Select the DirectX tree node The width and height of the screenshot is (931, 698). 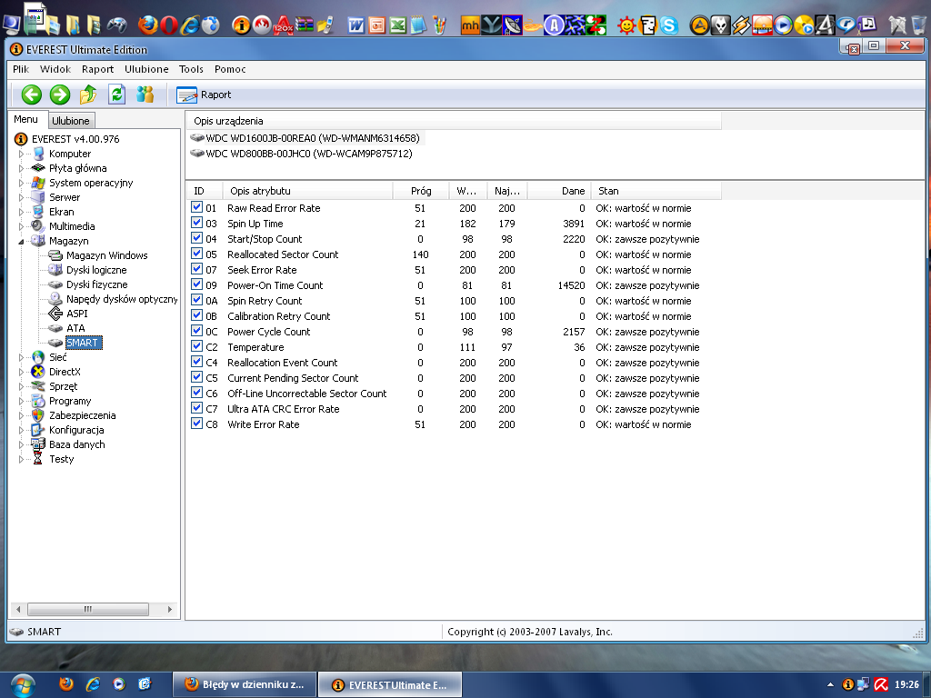coord(65,372)
